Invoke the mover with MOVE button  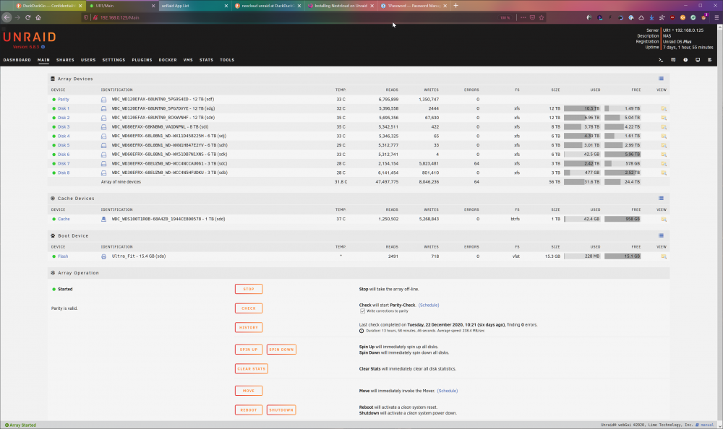pos(249,391)
